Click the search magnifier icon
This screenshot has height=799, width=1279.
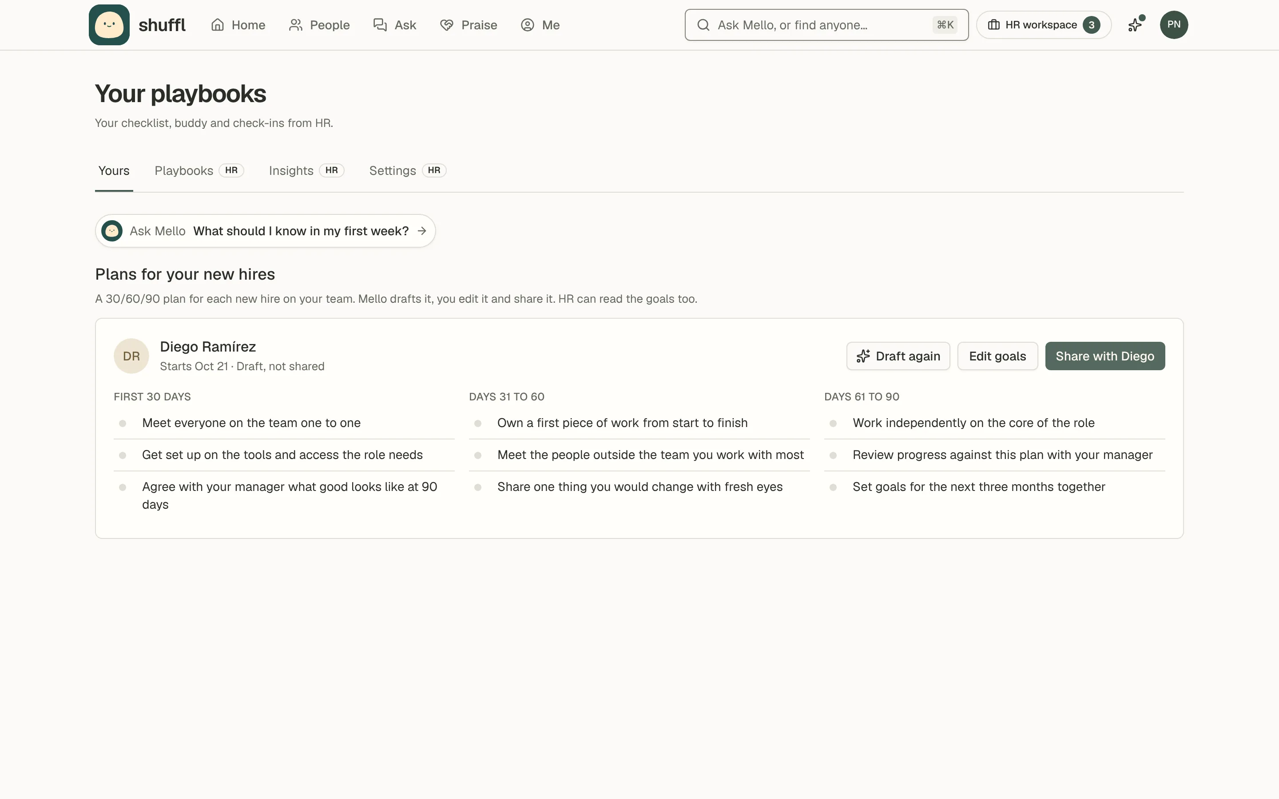703,25
